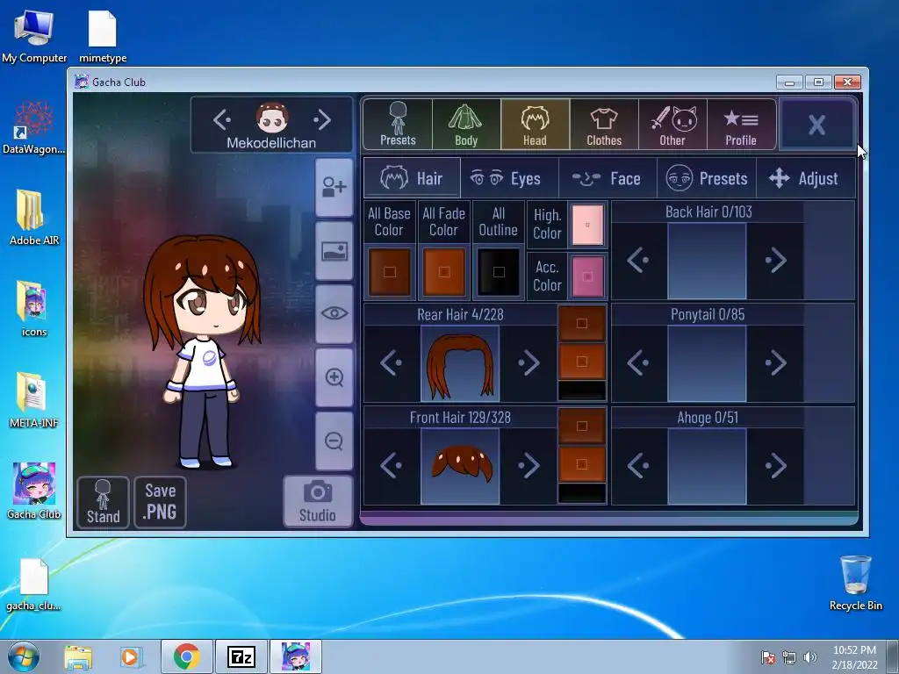The height and width of the screenshot is (674, 899).
Task: Change Rear Hair outline color swatch
Action: 581,391
